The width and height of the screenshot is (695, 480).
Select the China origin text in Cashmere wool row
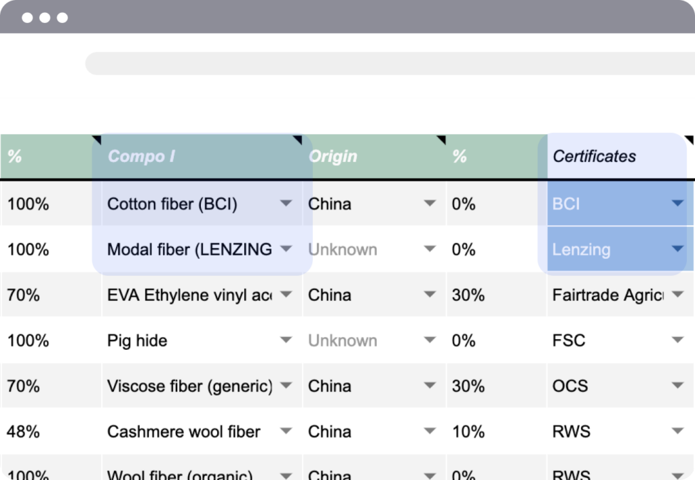[329, 431]
